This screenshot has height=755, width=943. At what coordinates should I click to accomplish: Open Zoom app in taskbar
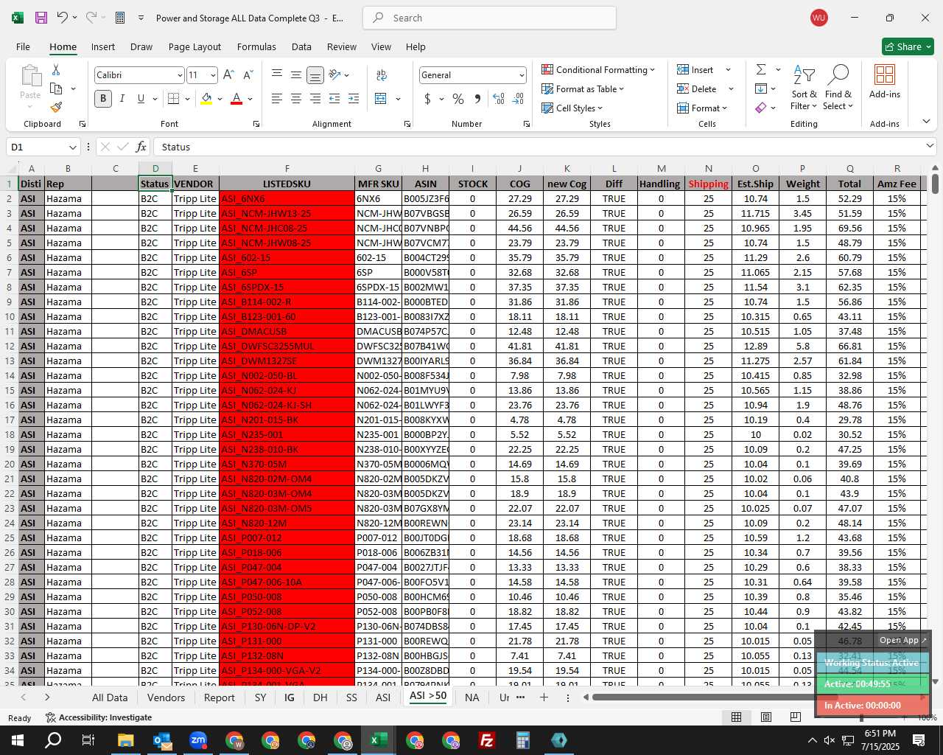coord(198,740)
